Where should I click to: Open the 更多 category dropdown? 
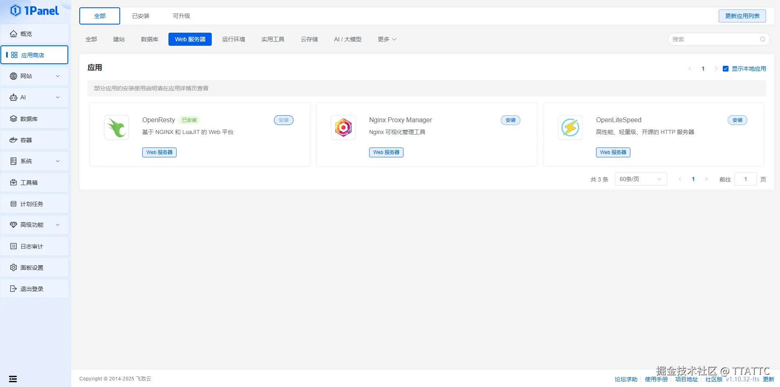(x=387, y=39)
